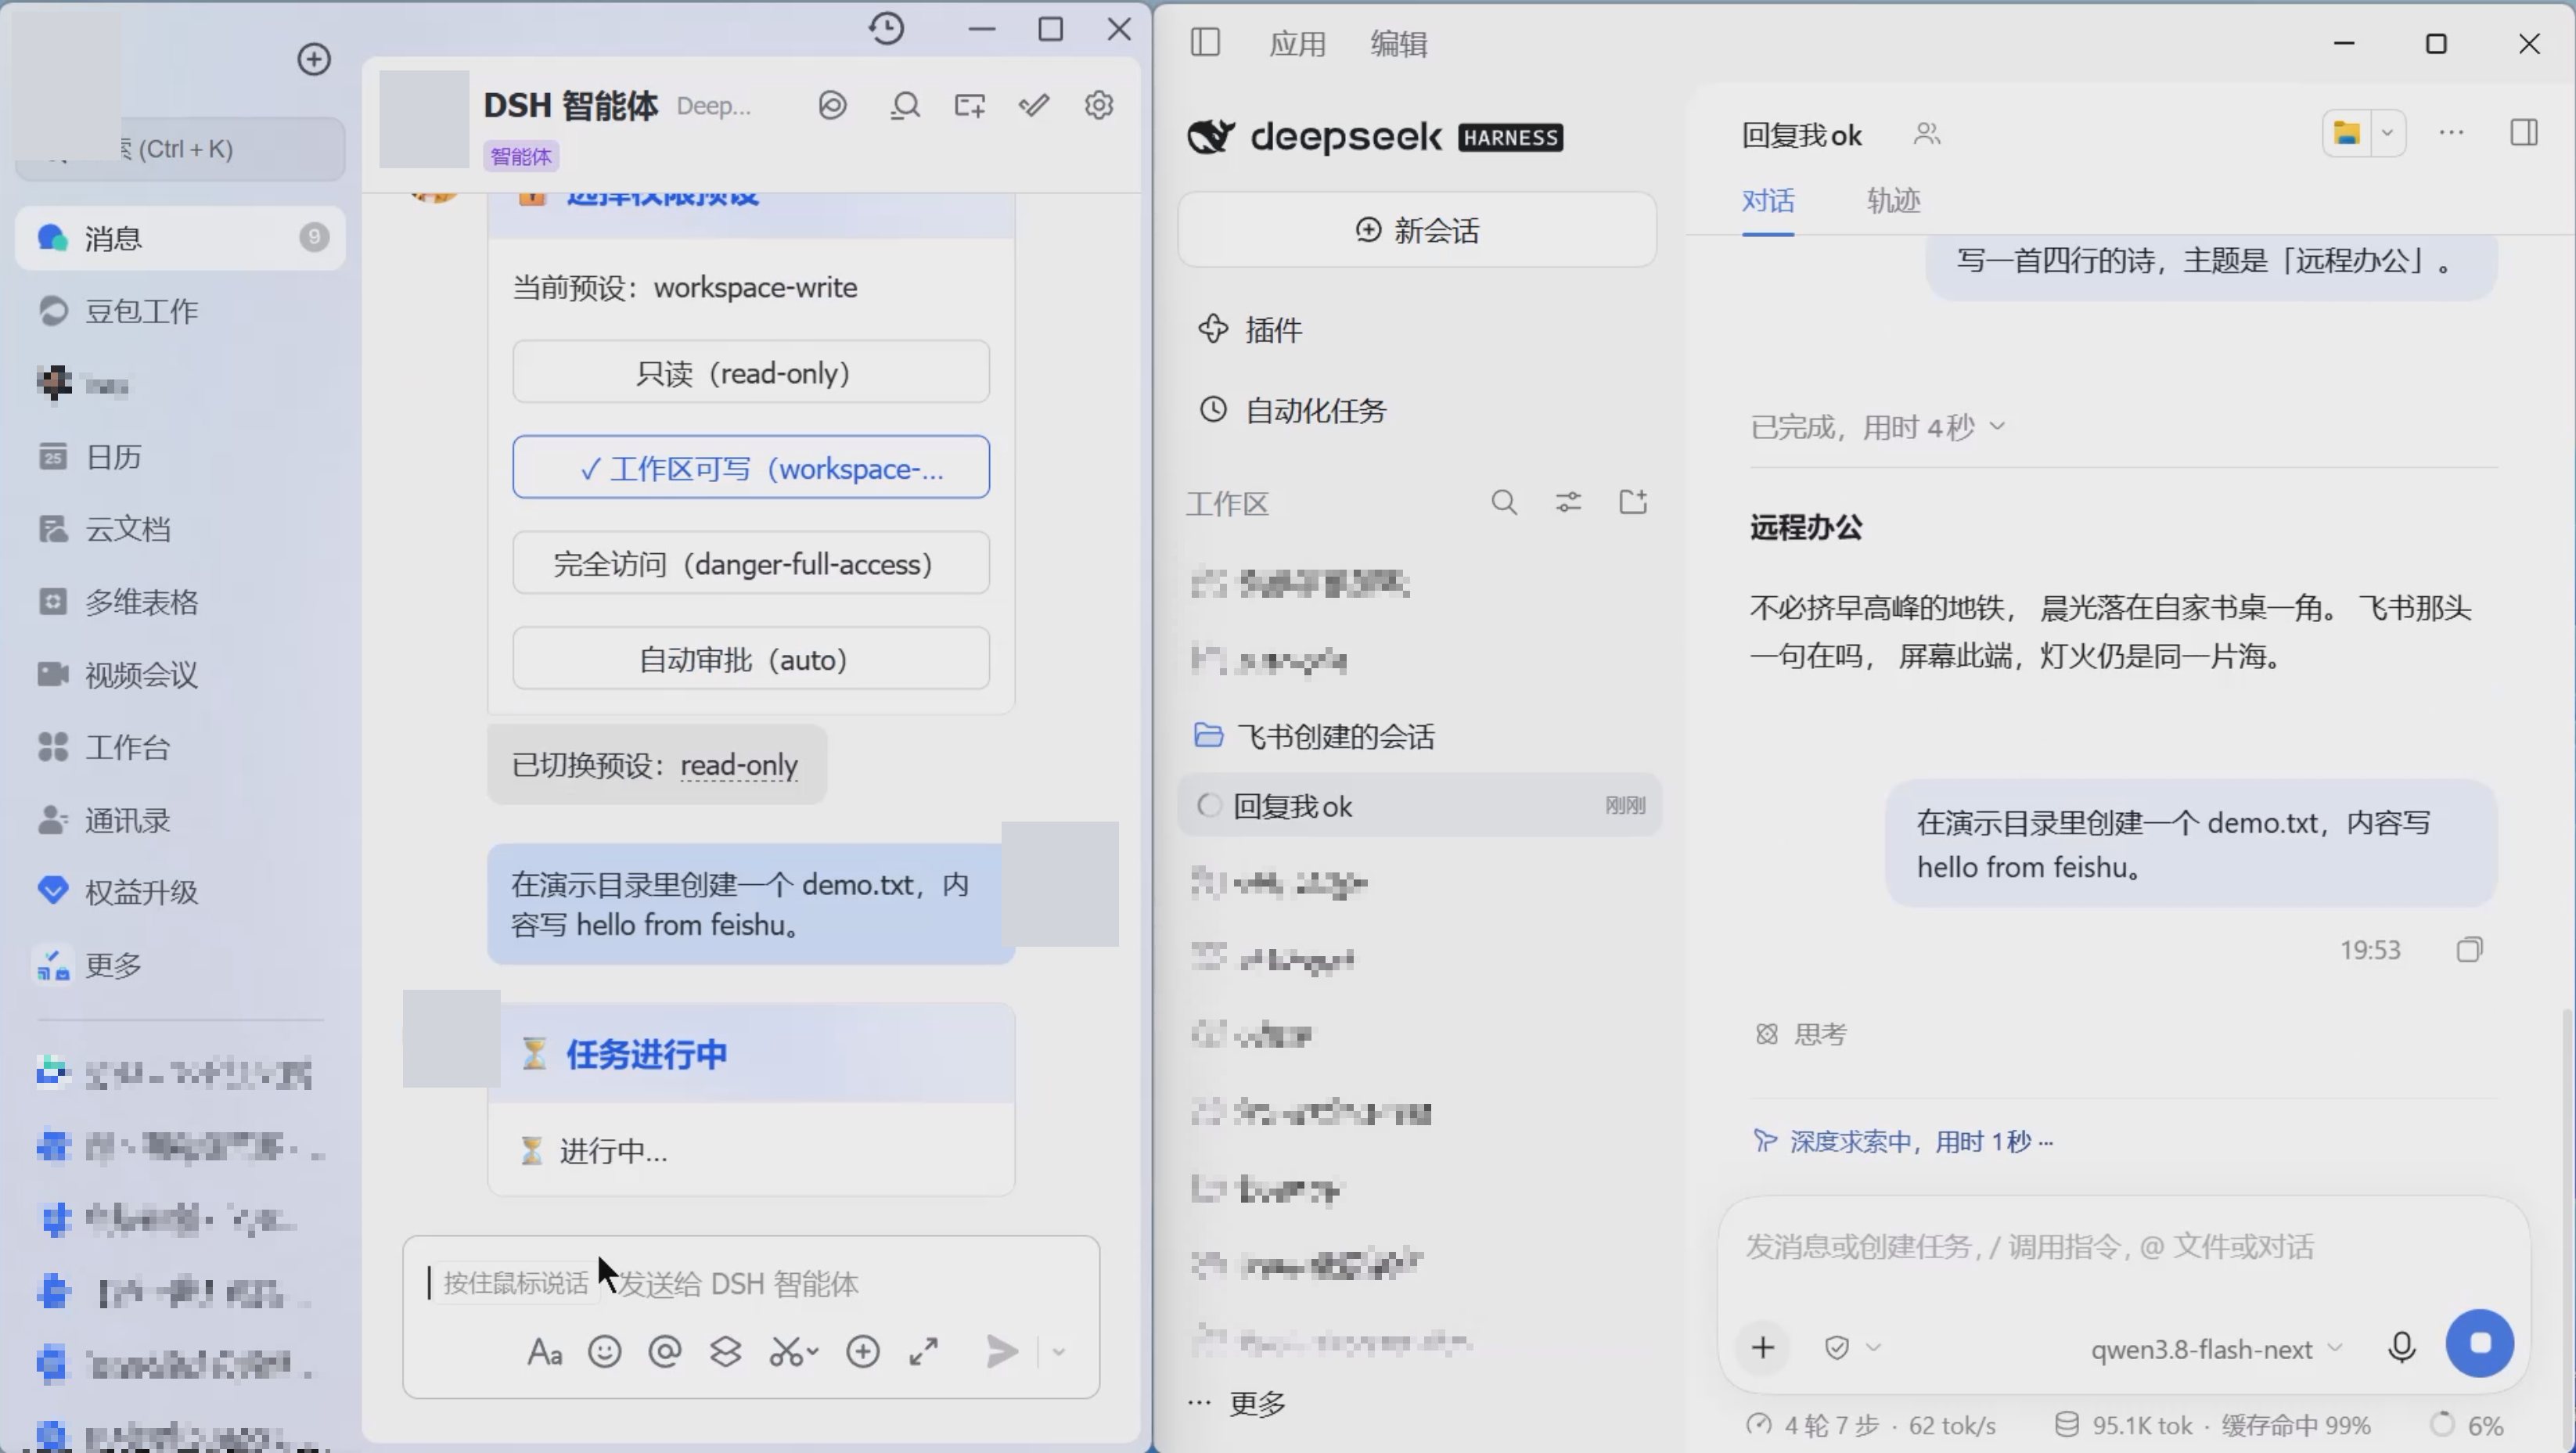Toggle the right side panel icon in deepseek
This screenshot has width=2576, height=1453.
(x=2523, y=132)
